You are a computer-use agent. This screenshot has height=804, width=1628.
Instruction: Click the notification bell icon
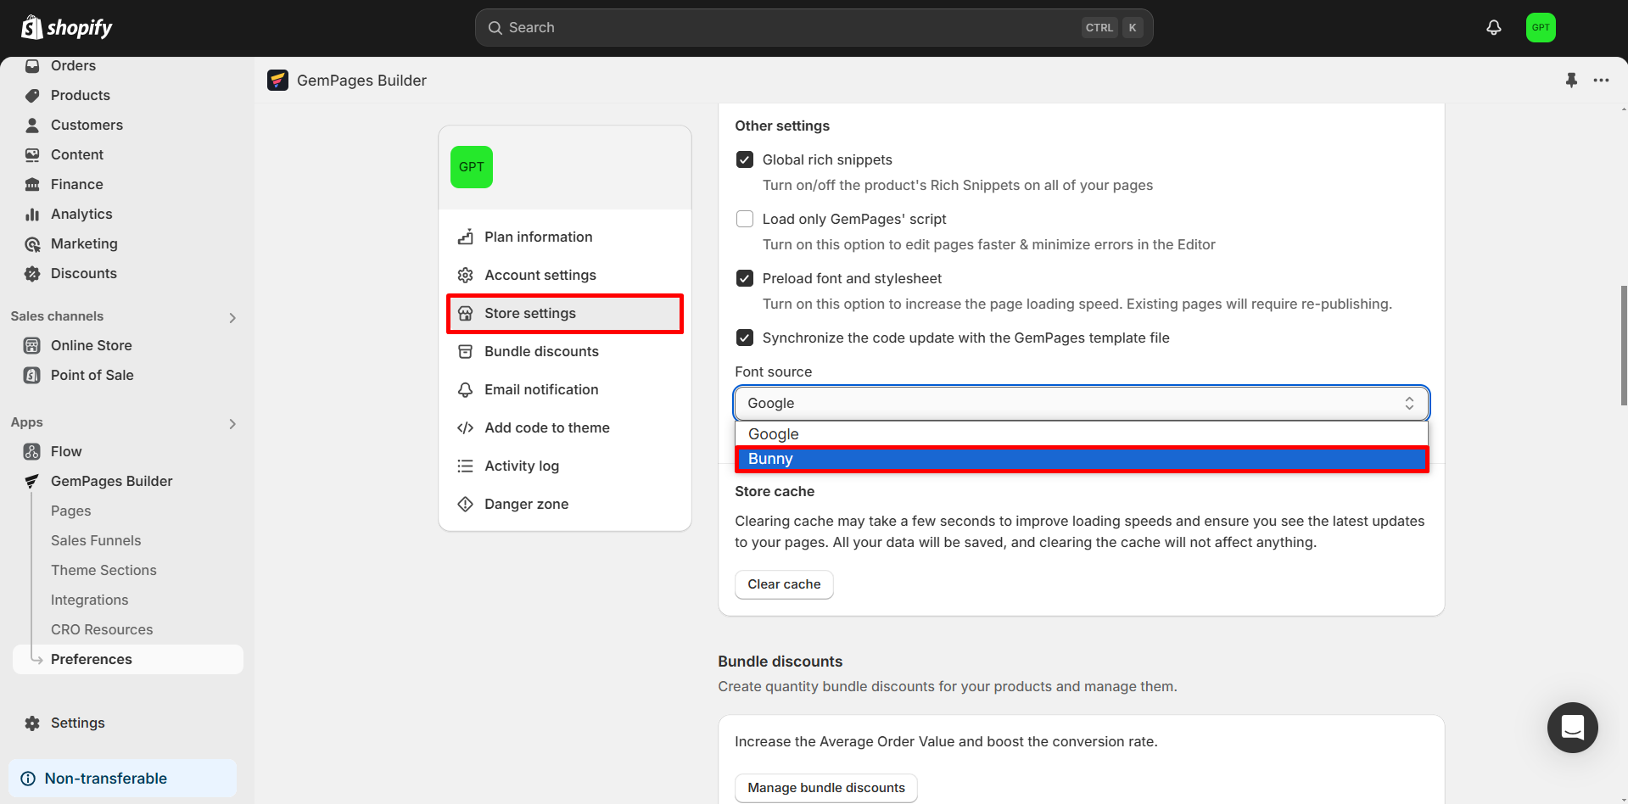coord(1493,28)
